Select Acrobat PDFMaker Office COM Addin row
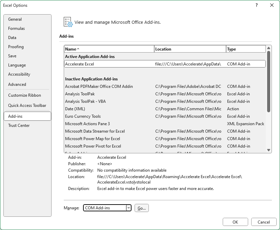 [165, 87]
